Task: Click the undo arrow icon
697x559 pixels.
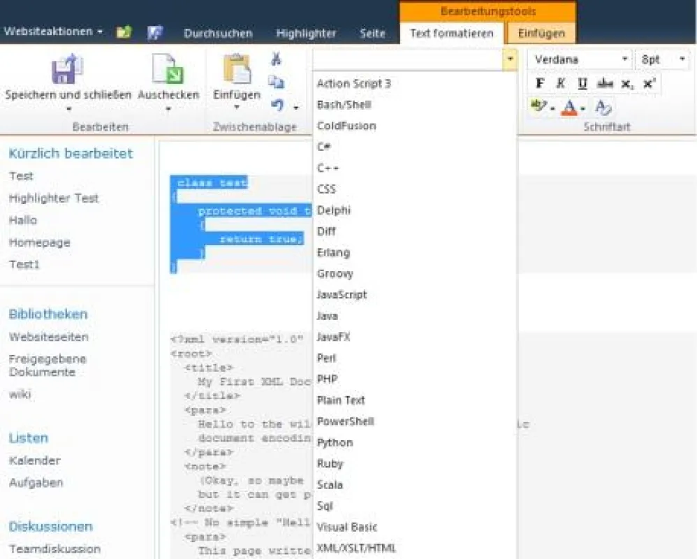Action: [x=277, y=105]
